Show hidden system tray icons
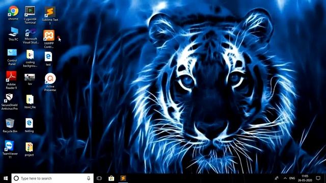Screen dimensions: 326x183 point(285,178)
